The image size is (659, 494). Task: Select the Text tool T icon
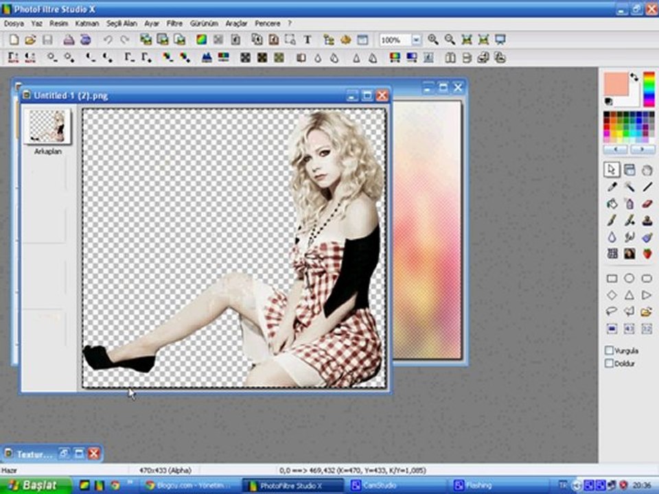[308, 40]
